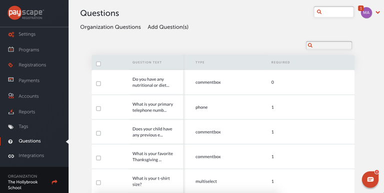Click the 'phone' type cell
This screenshot has width=384, height=193.
[x=201, y=107]
